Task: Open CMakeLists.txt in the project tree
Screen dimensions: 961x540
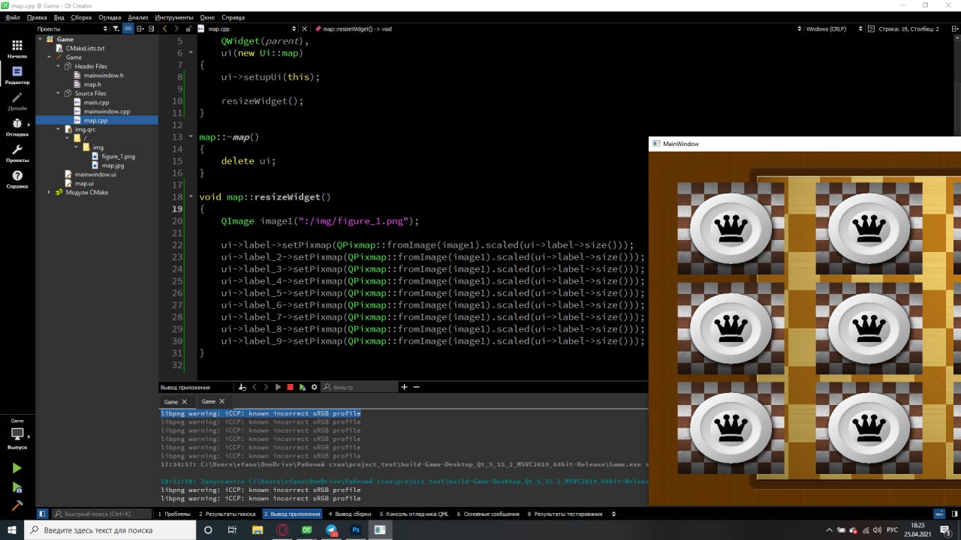Action: [x=85, y=48]
